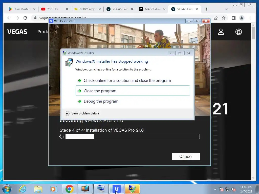Viewport: 259px width, 194px height.
Task: Click the site lock icon in address bar
Action: 35,18
